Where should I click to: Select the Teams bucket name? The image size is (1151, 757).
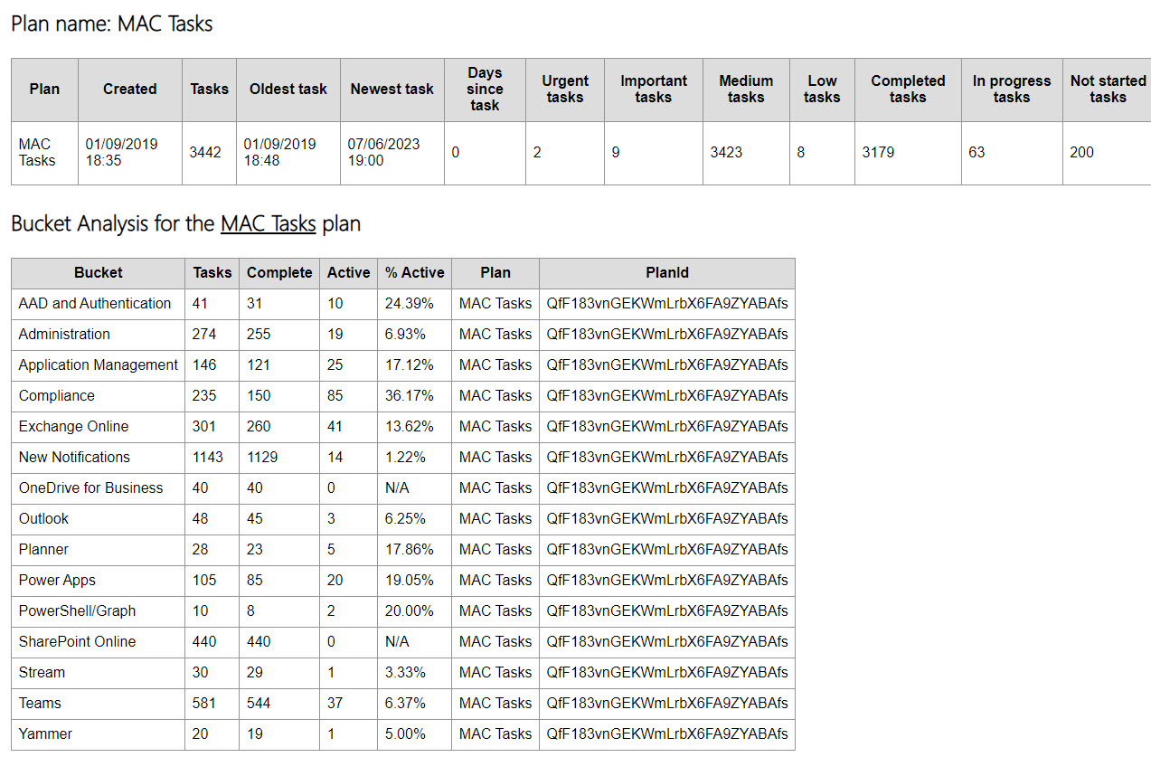point(35,703)
